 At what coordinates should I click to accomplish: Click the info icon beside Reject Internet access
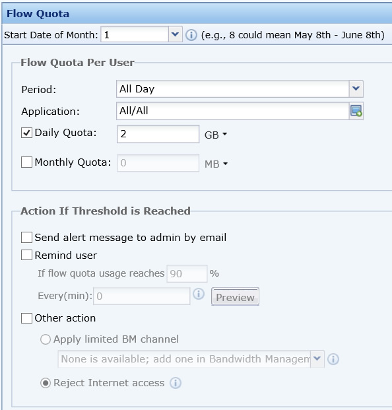tap(176, 383)
